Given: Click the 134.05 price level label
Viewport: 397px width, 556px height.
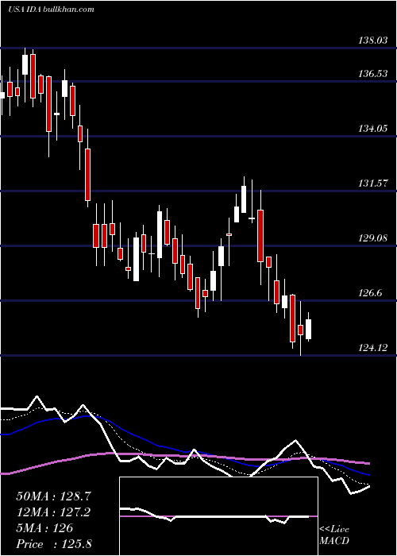Looking at the screenshot, I should 373,129.
